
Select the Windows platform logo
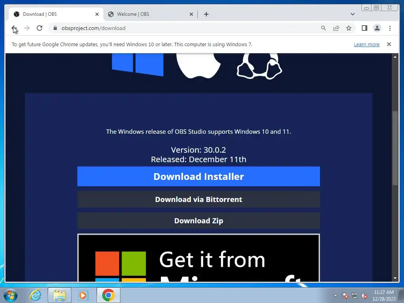click(x=138, y=64)
